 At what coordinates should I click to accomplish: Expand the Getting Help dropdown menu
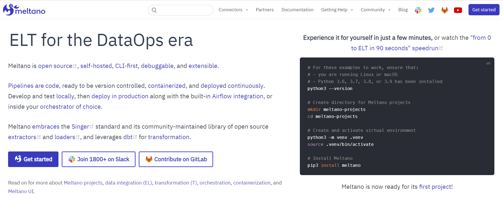337,10
